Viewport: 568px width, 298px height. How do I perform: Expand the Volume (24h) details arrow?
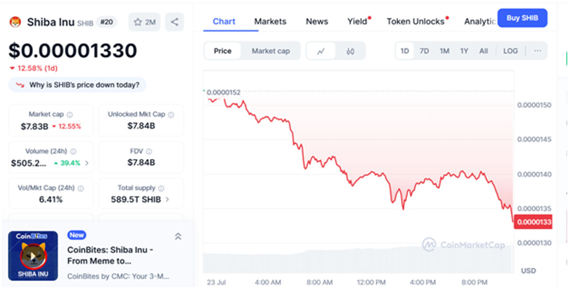pos(87,163)
